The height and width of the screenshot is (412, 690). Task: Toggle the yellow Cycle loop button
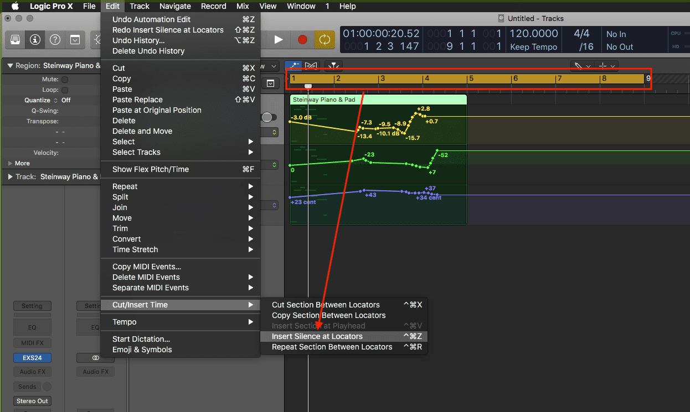point(323,40)
